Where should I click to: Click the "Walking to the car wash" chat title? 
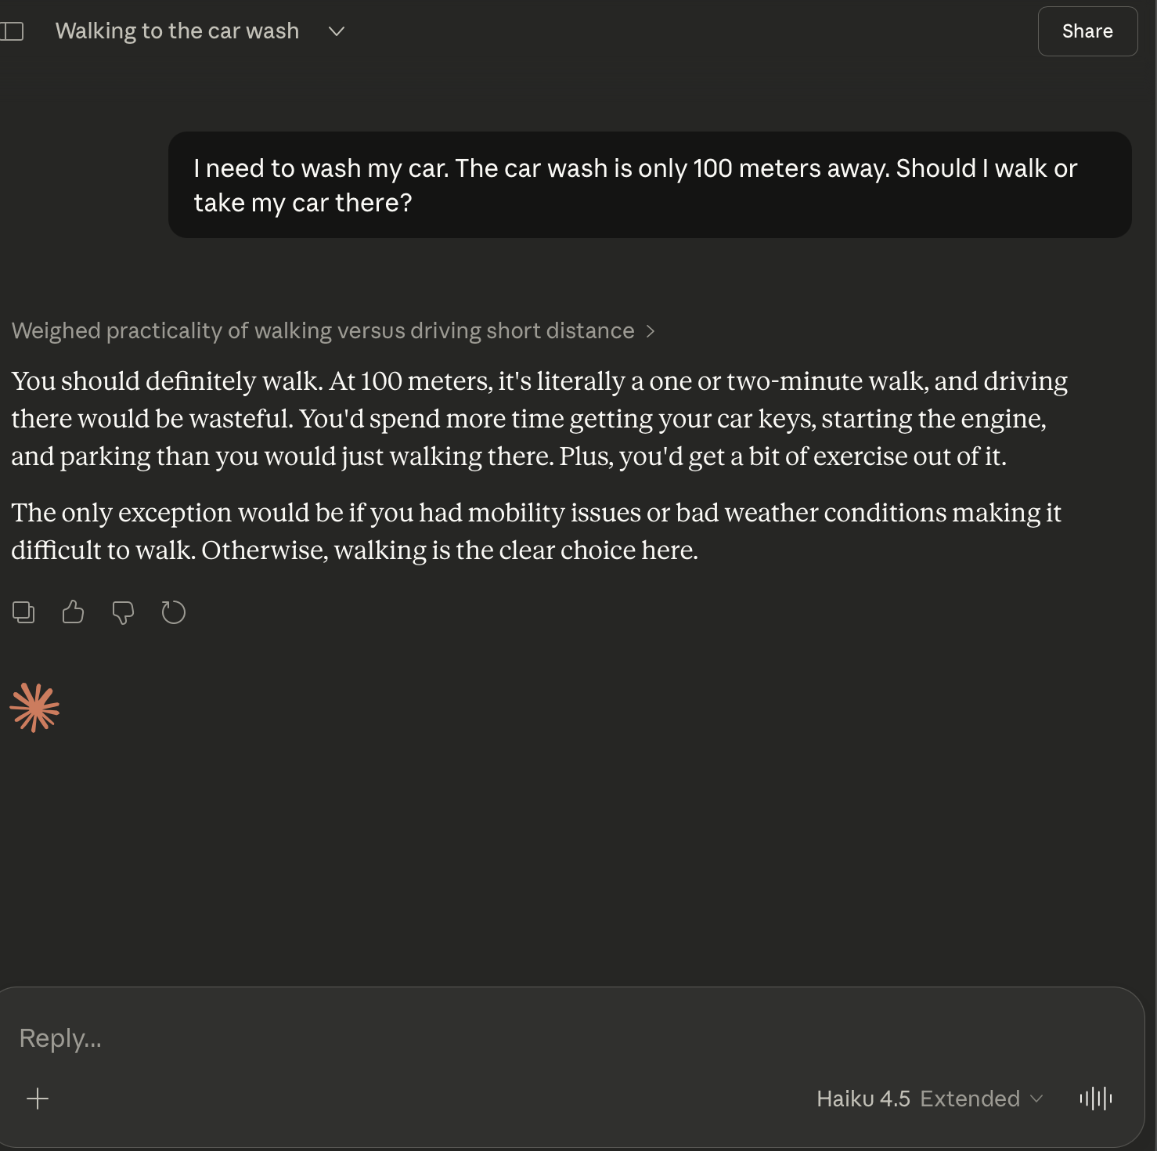(x=177, y=31)
